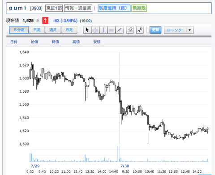Switch to 日足 daily chart
The width and height of the screenshot is (215, 175).
click(37, 30)
